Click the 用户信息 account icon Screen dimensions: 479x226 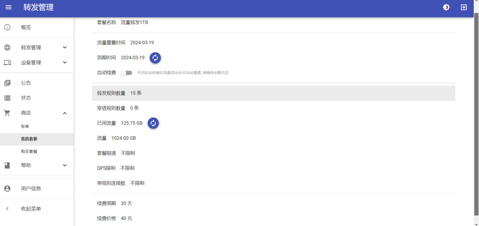[7, 189]
